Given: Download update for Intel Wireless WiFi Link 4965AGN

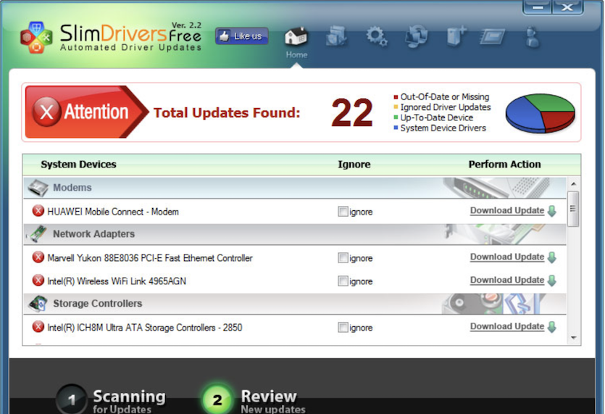Looking at the screenshot, I should [x=507, y=281].
